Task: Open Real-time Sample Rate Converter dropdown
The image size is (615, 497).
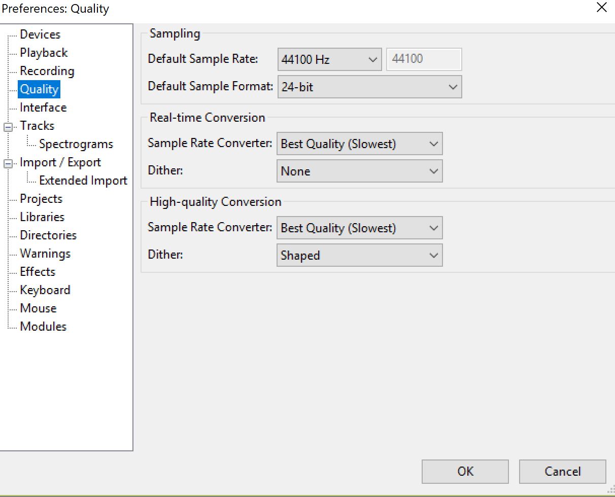Action: (x=360, y=144)
